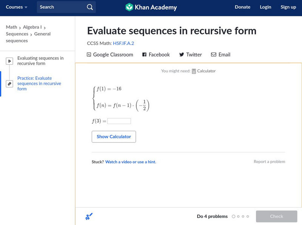Select 'Practice: Evaluate sequences in recursive form'
Image resolution: width=302 pixels, height=225 pixels.
coord(39,84)
